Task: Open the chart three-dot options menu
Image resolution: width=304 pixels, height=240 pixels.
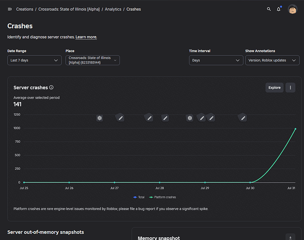Action: (290, 88)
